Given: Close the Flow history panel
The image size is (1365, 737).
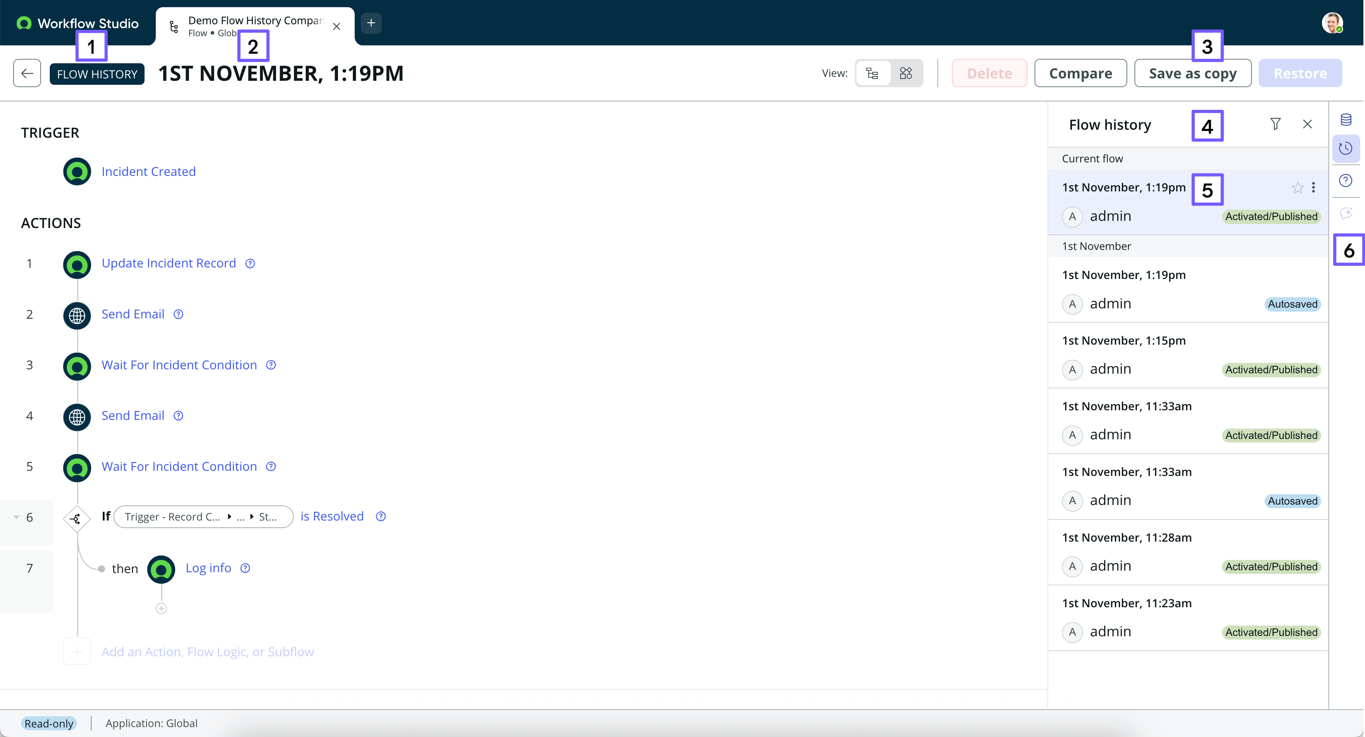Looking at the screenshot, I should click(1307, 124).
